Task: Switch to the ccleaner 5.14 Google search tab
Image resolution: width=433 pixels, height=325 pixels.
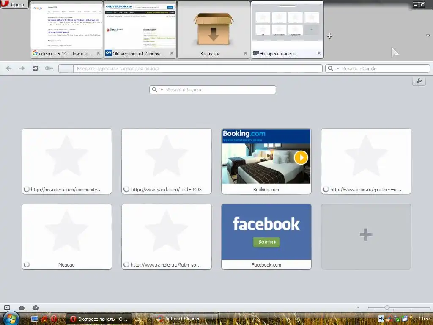Action: click(x=66, y=30)
